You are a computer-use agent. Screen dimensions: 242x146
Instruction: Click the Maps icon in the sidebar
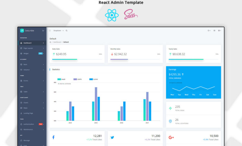click(20, 108)
